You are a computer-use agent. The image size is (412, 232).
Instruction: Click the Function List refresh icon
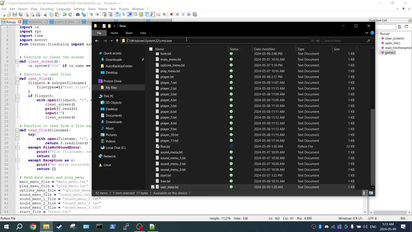(x=406, y=27)
